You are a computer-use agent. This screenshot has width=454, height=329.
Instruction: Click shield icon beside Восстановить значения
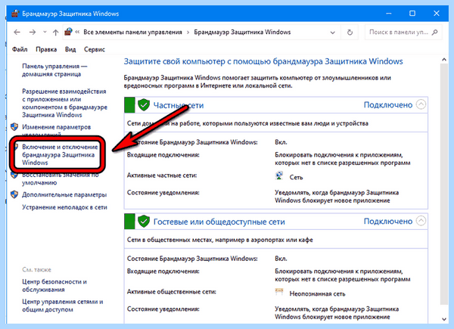14,175
